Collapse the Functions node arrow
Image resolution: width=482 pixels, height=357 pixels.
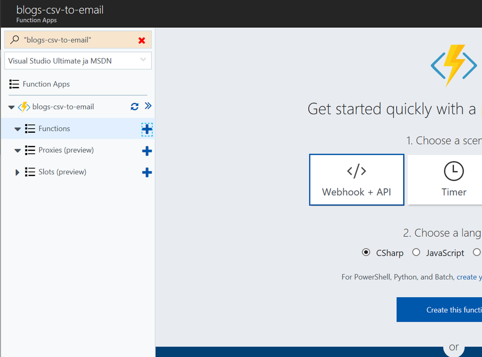[x=17, y=129]
